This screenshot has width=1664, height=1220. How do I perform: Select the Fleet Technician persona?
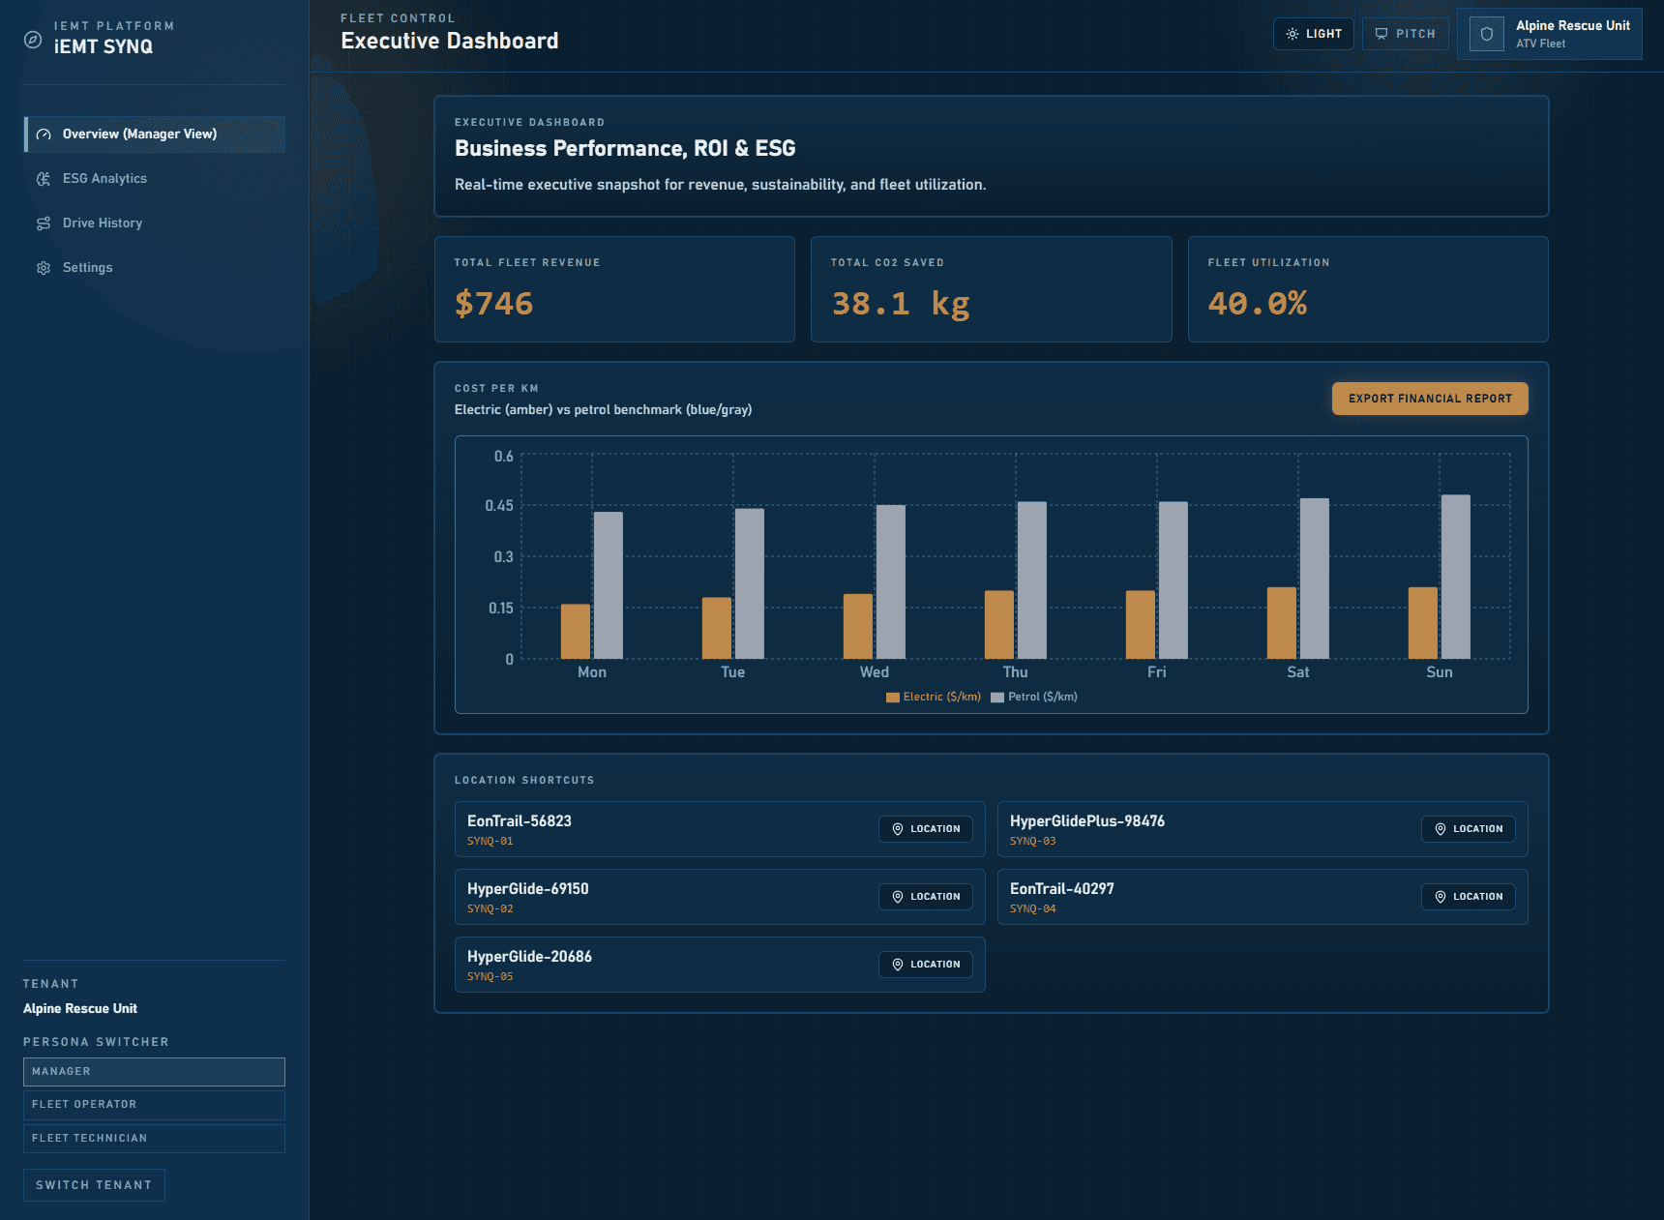[x=154, y=1139]
